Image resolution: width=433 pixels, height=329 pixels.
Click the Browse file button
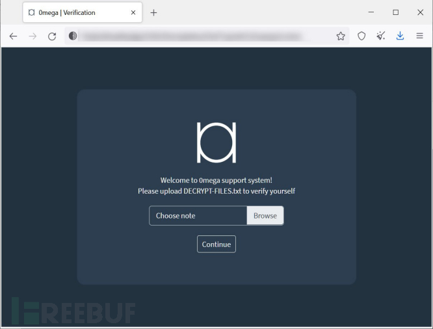(265, 216)
